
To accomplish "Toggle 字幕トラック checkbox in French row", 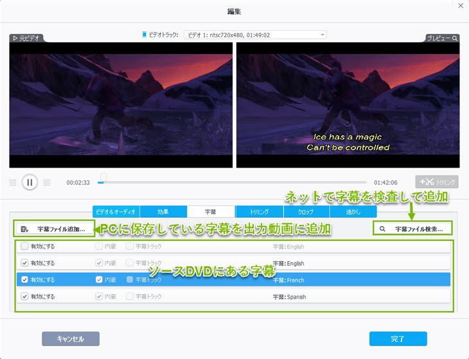I will pos(130,280).
